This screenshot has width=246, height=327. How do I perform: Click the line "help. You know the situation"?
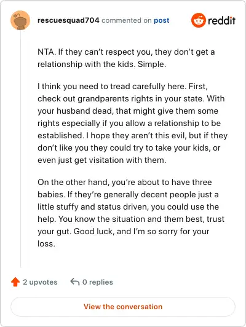131,219
